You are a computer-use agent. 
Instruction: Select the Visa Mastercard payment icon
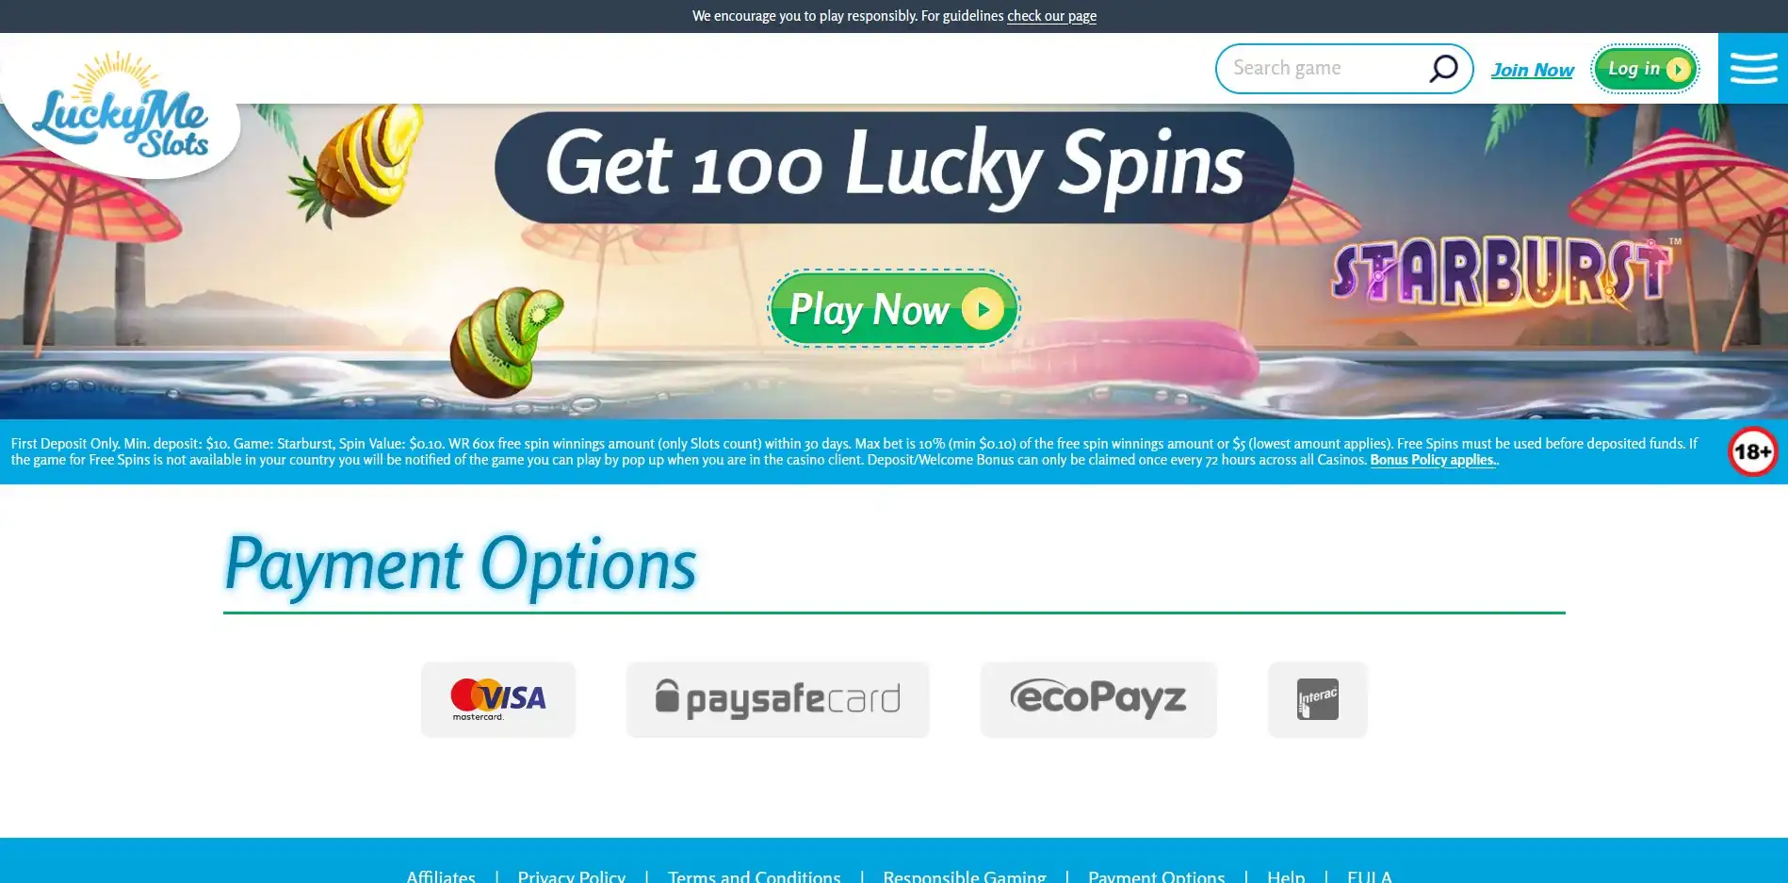(x=498, y=699)
